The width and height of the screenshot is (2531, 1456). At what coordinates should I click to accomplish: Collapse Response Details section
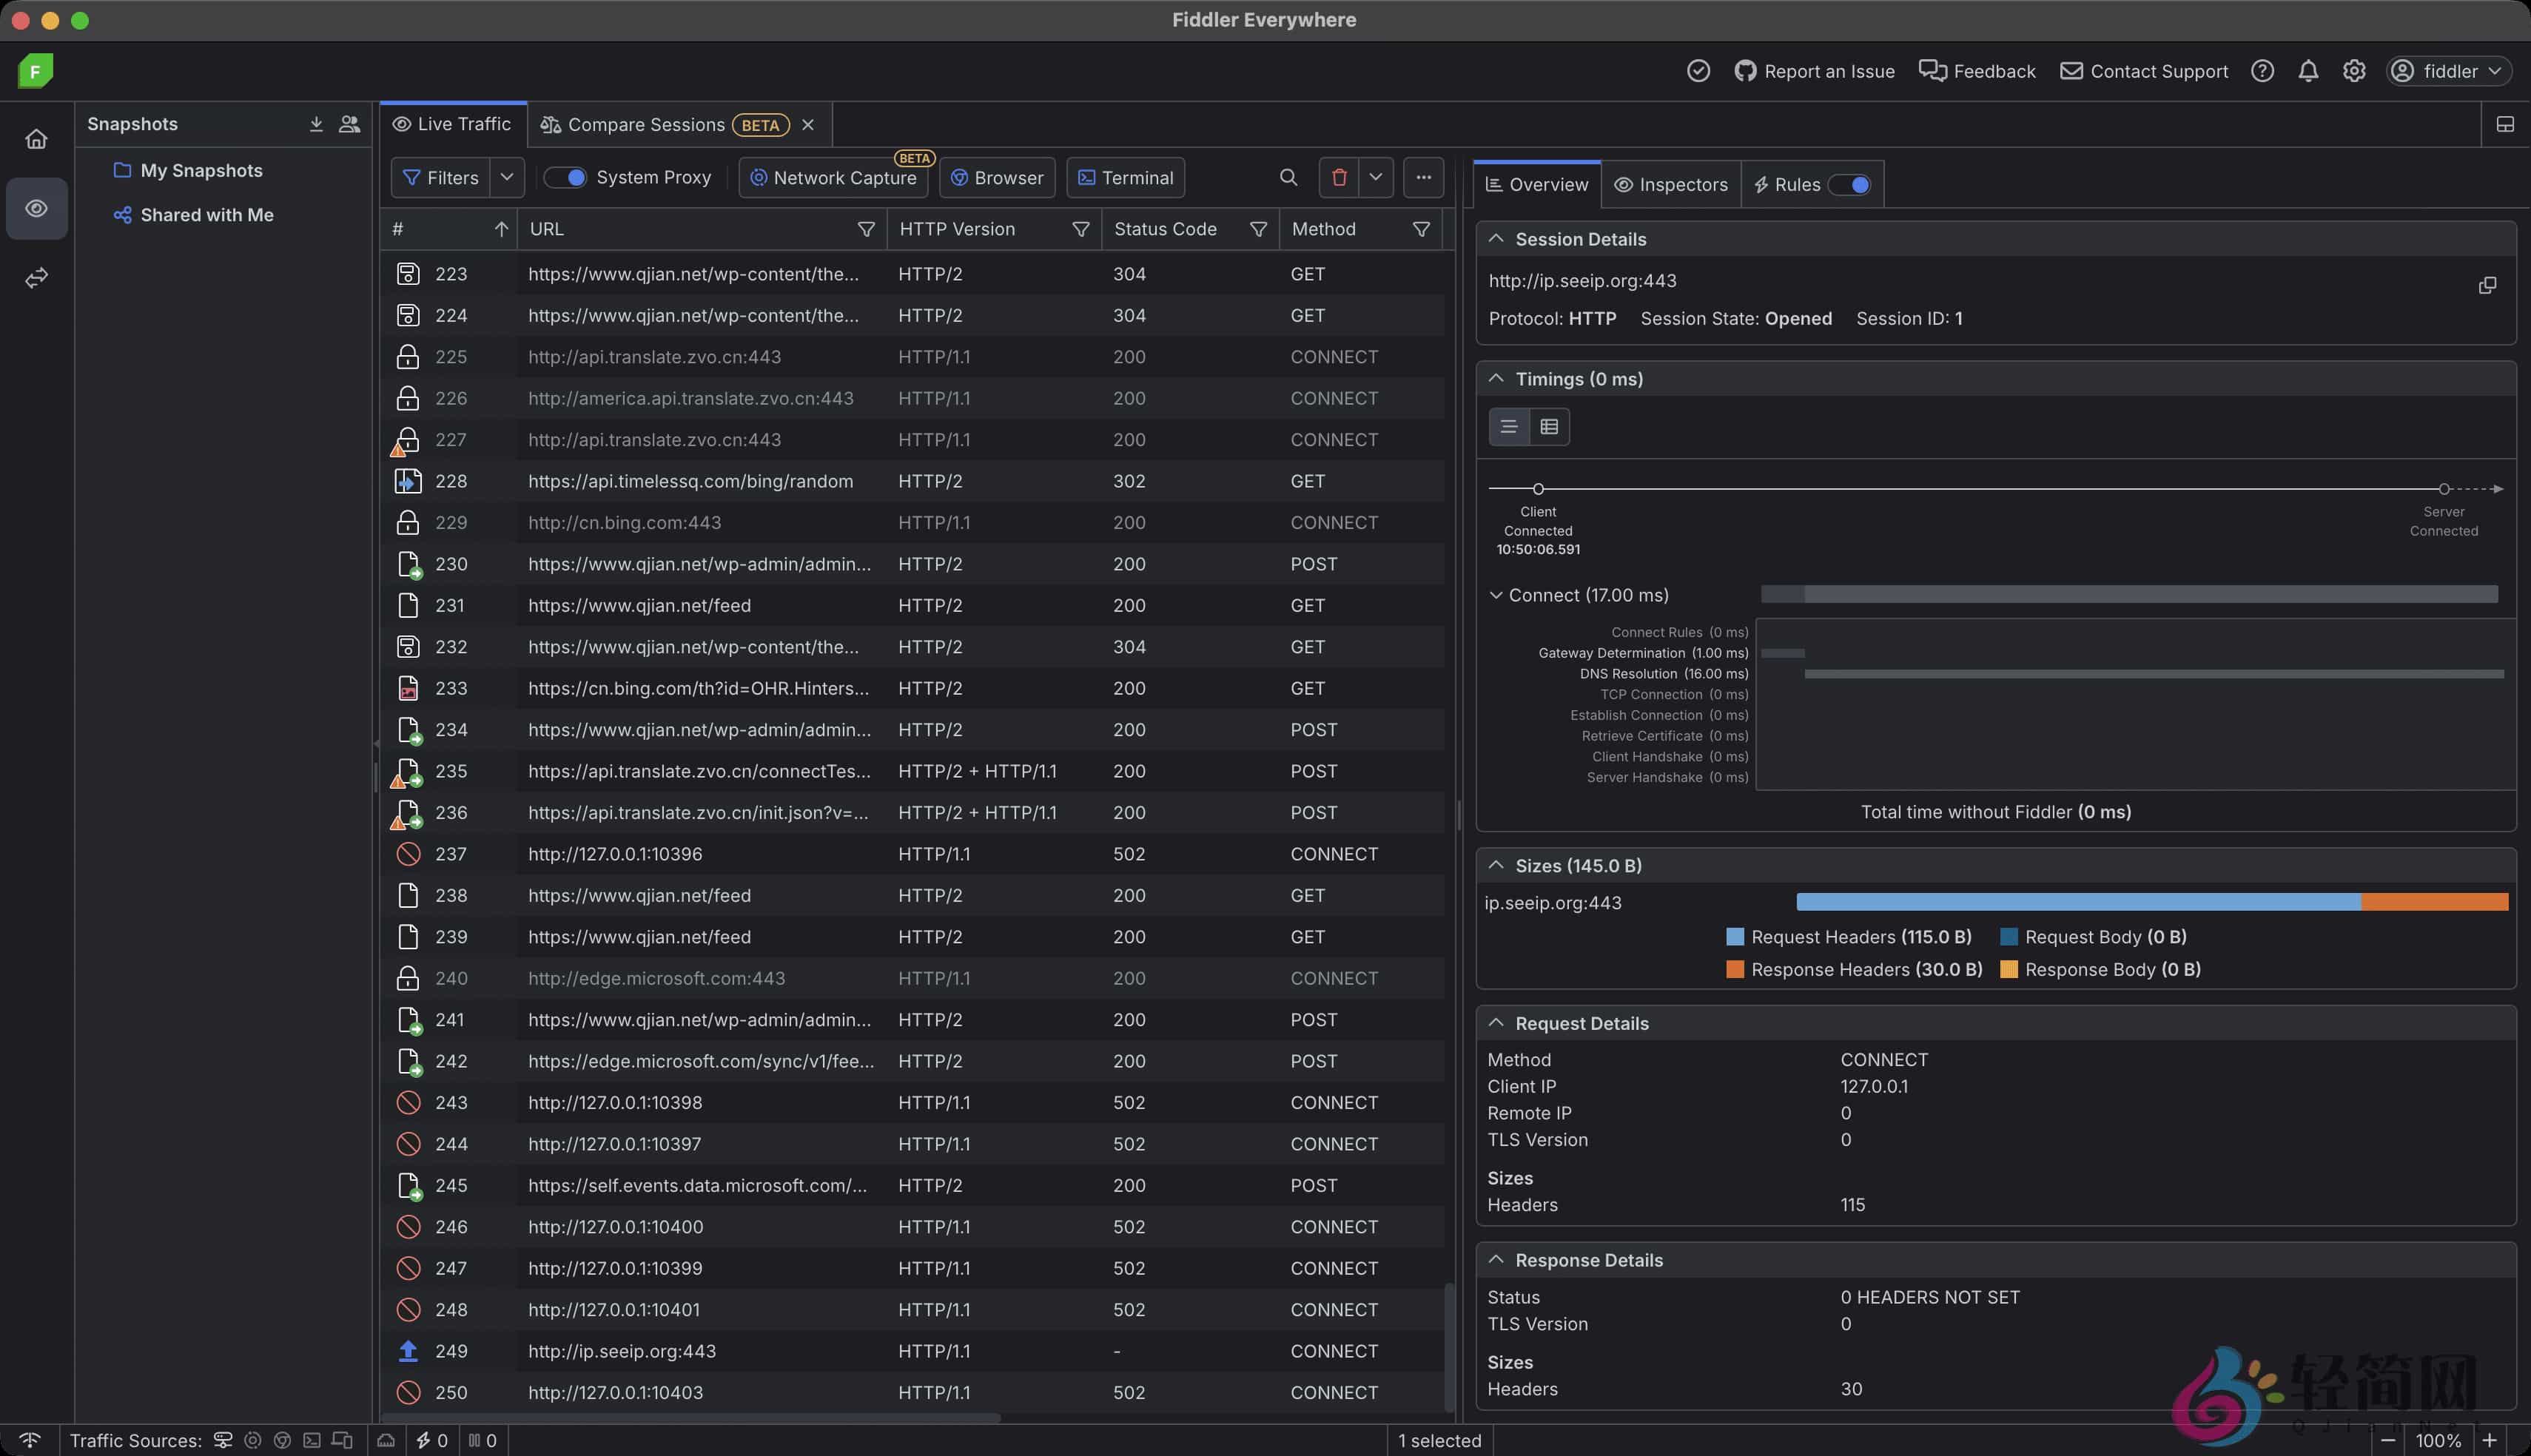click(x=1496, y=1260)
